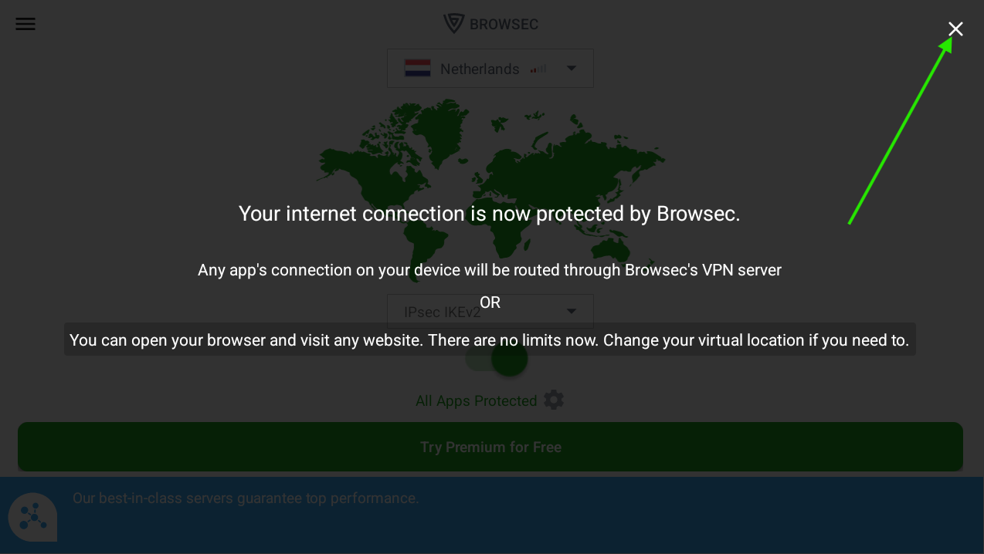
Task: Close the protection info overlay
Action: coord(955,29)
